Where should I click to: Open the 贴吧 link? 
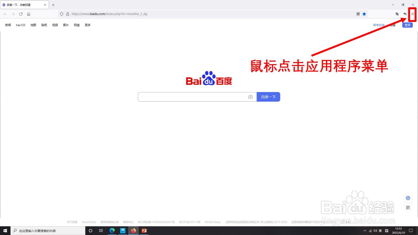coord(44,25)
